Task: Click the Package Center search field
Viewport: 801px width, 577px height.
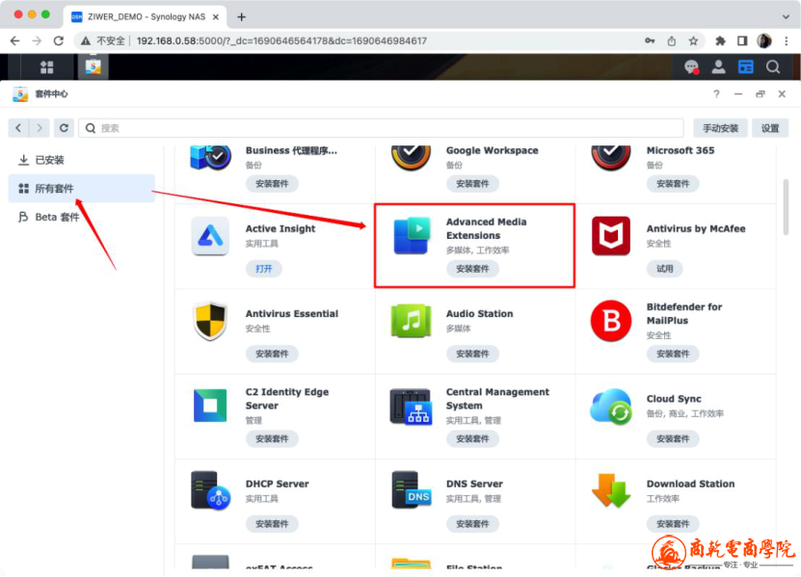Action: 381,128
